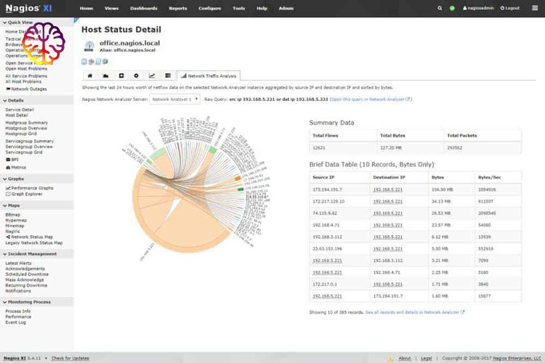Click the Network Status Map share icon
This screenshot has height=363, width=545.
tap(8, 237)
